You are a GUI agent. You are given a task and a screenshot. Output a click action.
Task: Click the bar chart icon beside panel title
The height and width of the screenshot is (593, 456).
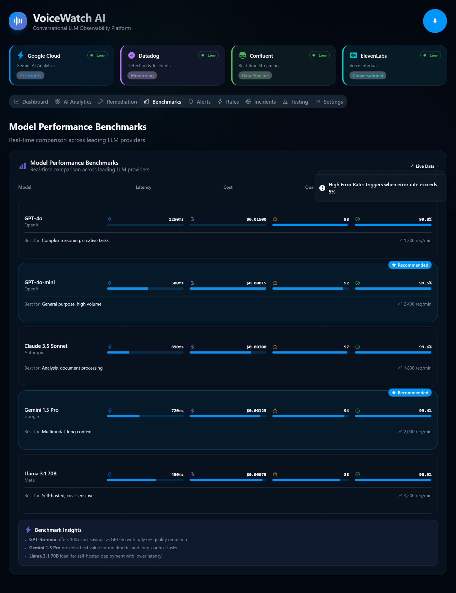(23, 166)
